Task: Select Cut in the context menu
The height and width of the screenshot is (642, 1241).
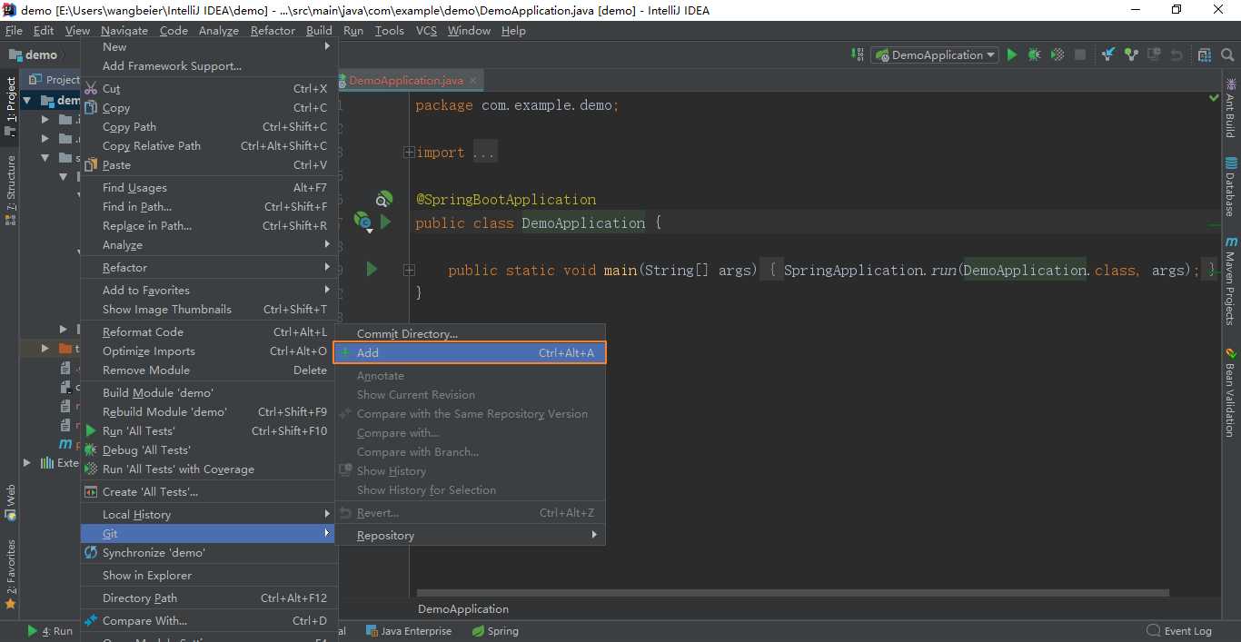Action: 209,88
